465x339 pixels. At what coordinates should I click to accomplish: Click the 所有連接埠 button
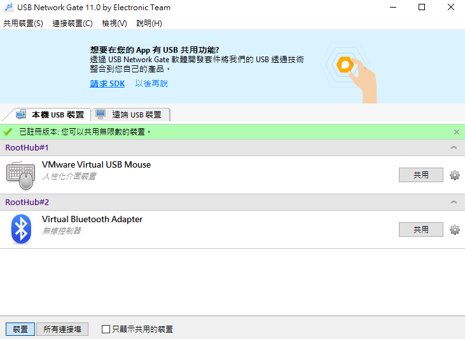click(62, 329)
